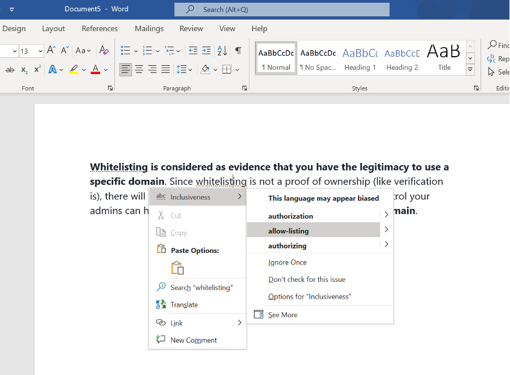Click the Change Case icon

[82, 50]
